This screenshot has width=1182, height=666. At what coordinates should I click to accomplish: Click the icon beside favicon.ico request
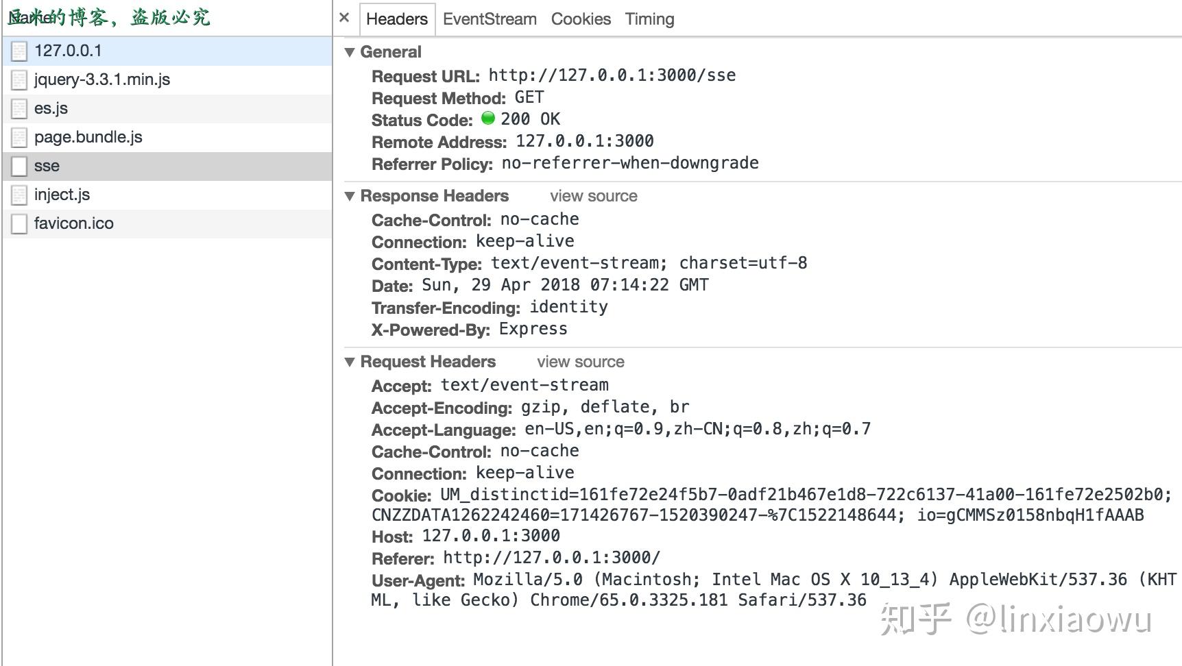coord(19,223)
